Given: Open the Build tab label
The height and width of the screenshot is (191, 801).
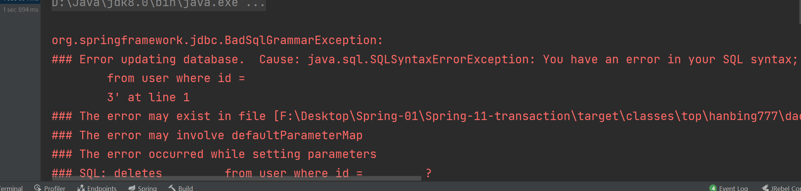Looking at the screenshot, I should tap(186, 188).
